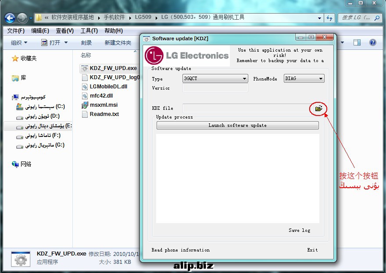Toggle the preview pane icon in Explorer
Viewport: 386px width, 273px height.
[x=357, y=42]
